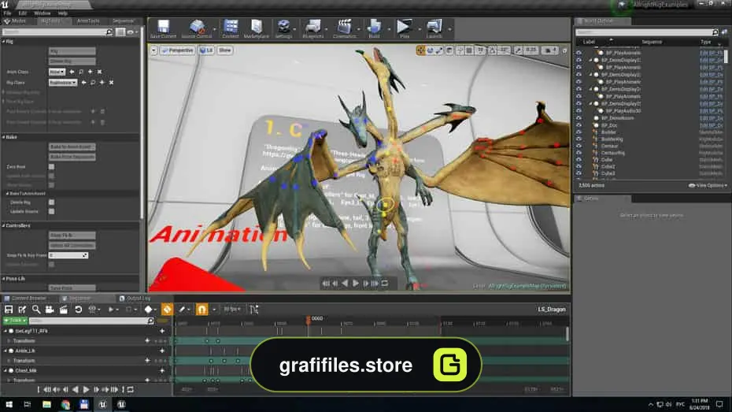Select the scale gizmo tool in viewport

tap(439, 50)
